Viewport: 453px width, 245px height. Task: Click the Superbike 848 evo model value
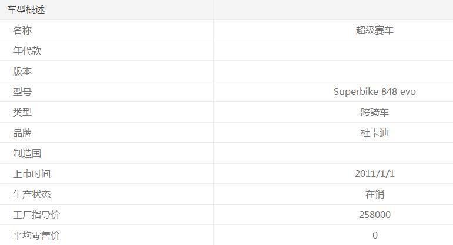(374, 92)
